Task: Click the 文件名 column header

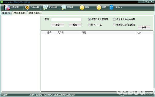Action: click(x=61, y=33)
